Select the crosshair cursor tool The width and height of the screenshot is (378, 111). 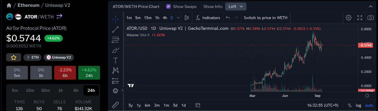[x=115, y=19]
